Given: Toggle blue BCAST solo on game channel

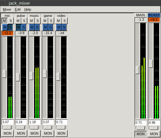Looking at the screenshot, I should pos(50,27).
